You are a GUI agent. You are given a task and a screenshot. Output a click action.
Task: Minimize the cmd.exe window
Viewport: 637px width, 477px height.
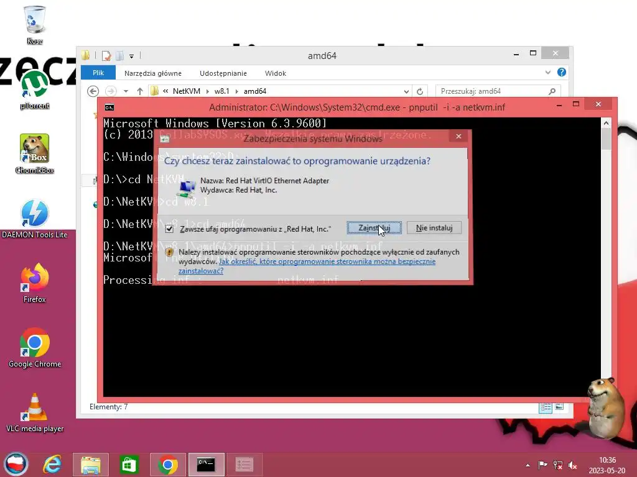[559, 104]
